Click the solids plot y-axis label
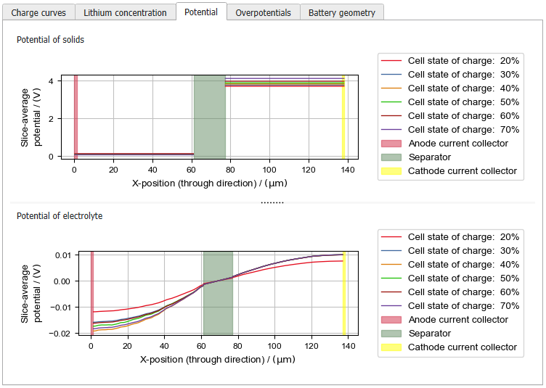This screenshot has height=388, width=546. coord(30,117)
